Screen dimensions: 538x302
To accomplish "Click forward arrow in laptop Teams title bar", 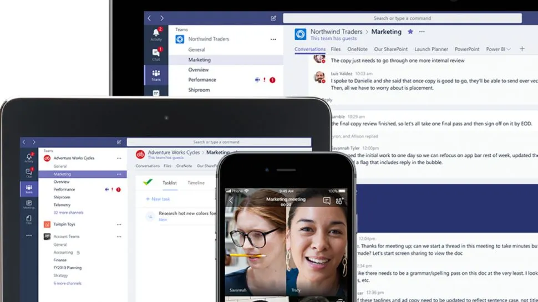I will click(x=162, y=18).
